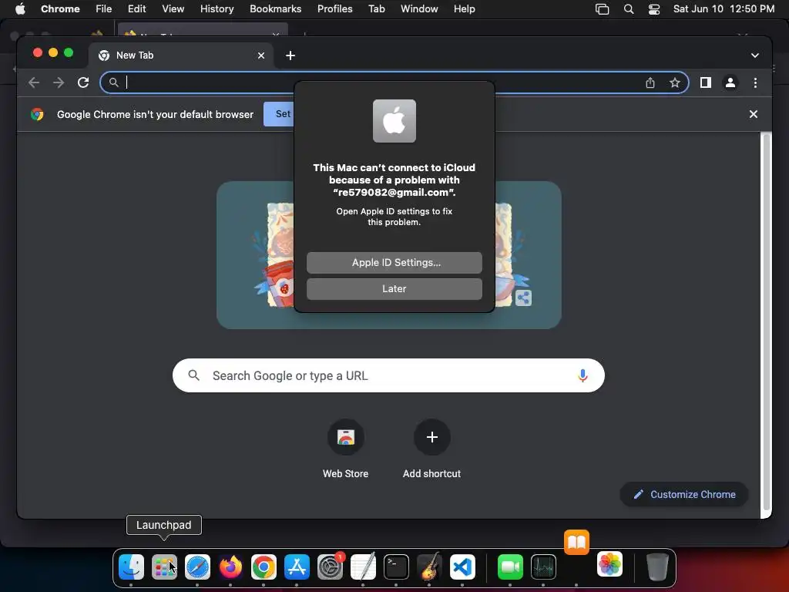The width and height of the screenshot is (789, 592).
Task: Click the page vertical scrollbar
Action: point(766,322)
